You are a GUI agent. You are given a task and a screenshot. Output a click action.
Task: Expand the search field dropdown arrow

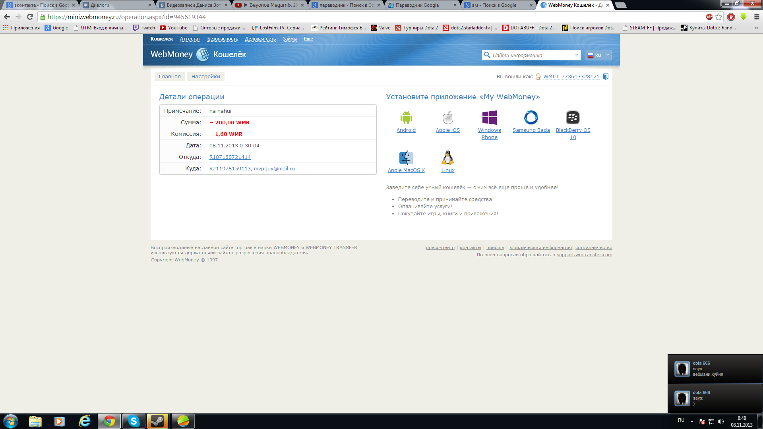[x=576, y=55]
